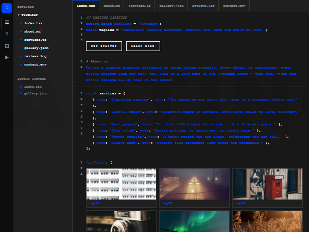
Task: Switch to the gallery.json tab
Action: 171,6
